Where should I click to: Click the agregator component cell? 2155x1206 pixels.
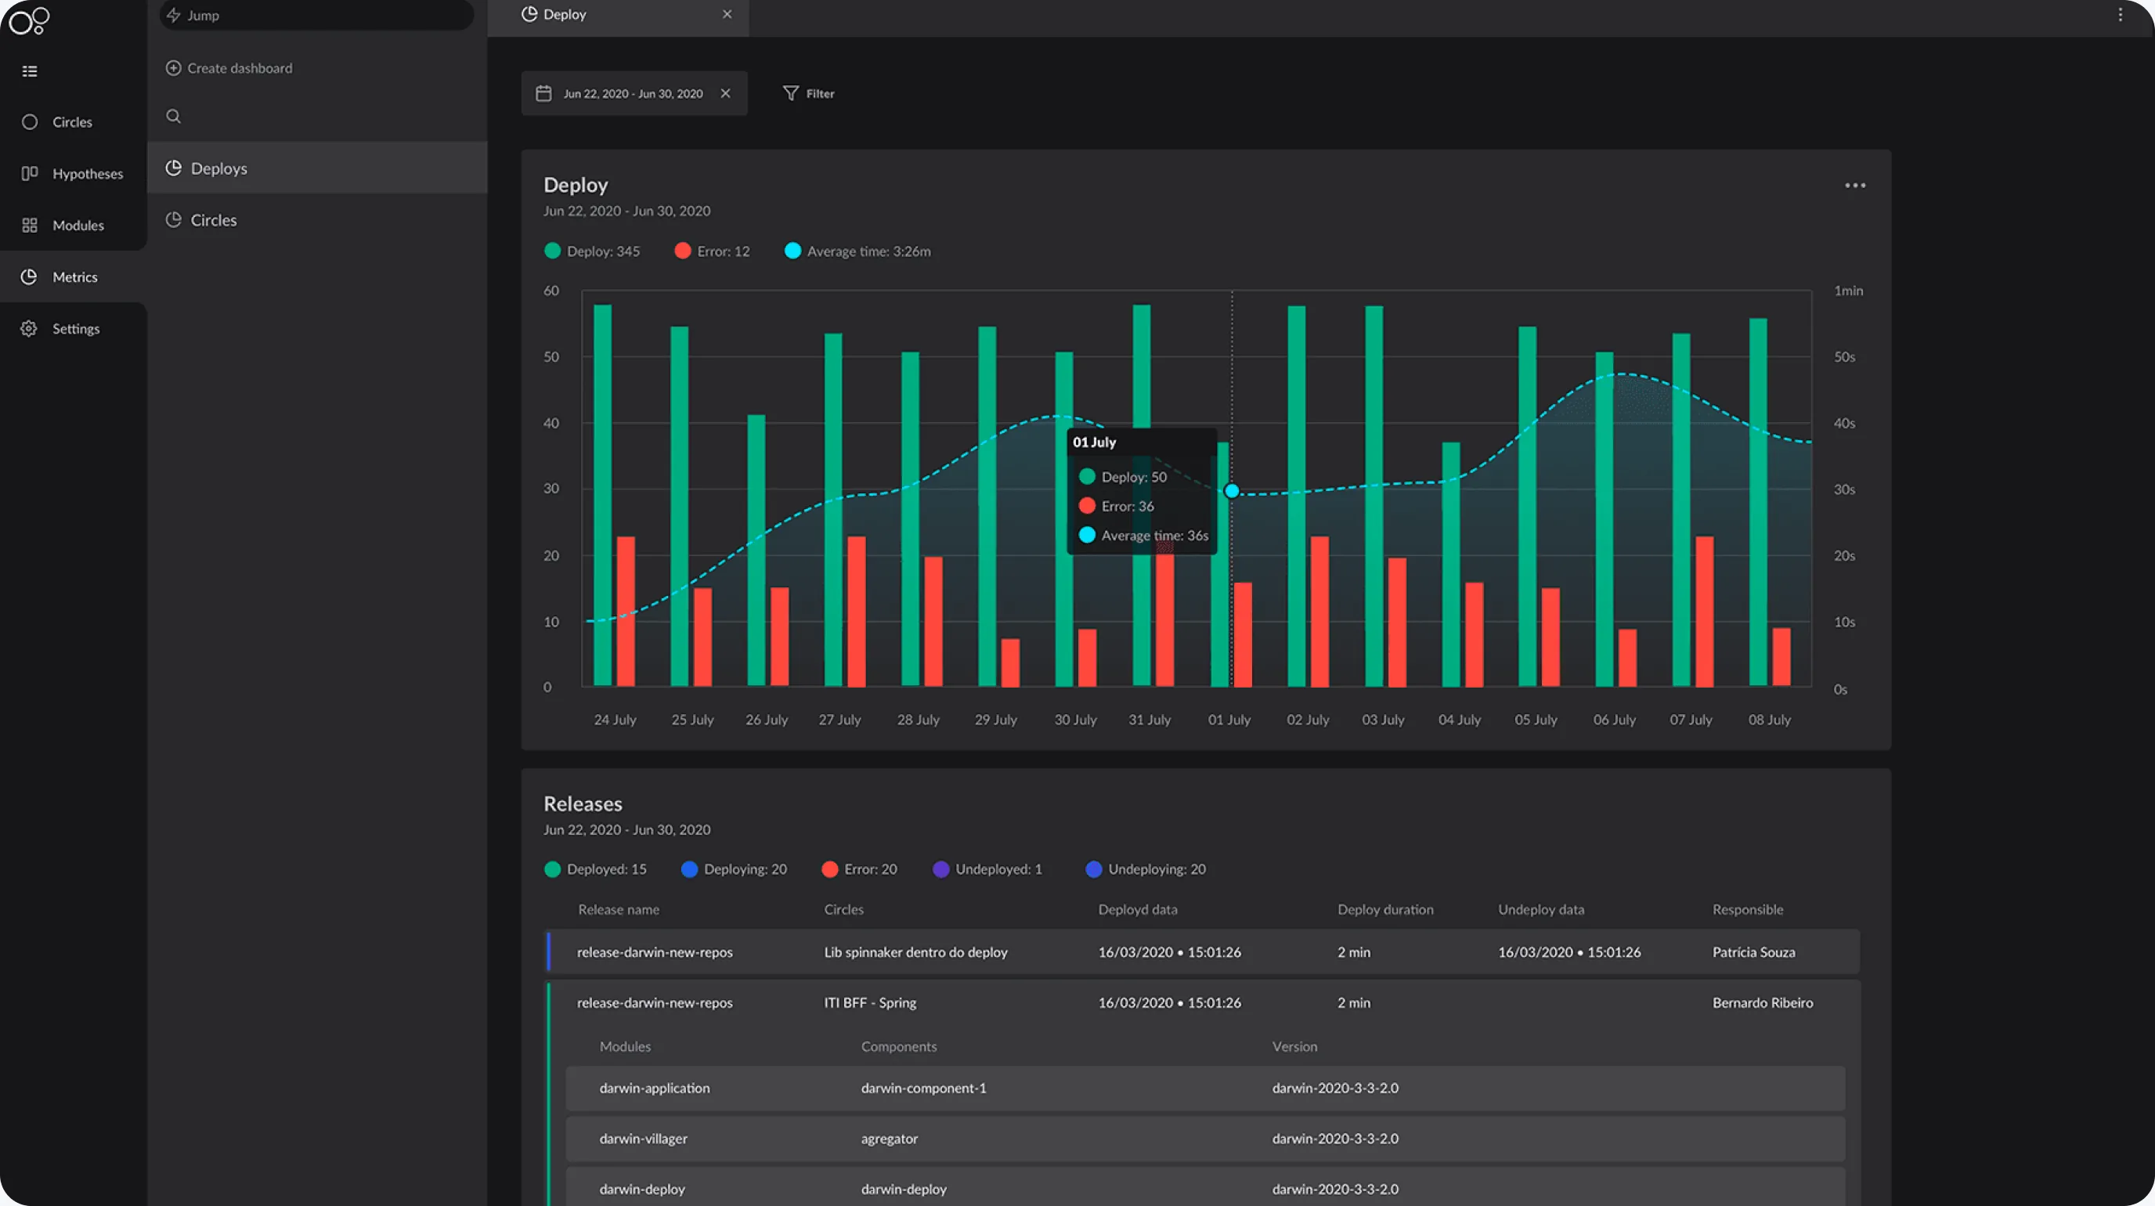coord(890,1139)
